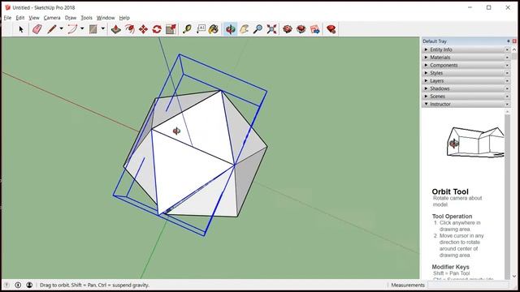Select the Text label tool
Screen dimensions: 520x292
[x=201, y=29]
